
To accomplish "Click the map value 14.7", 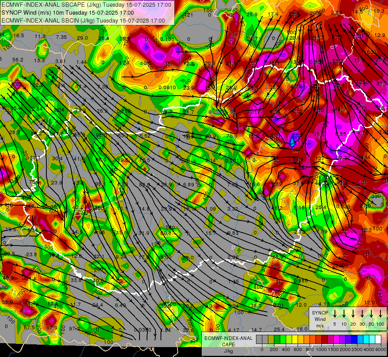I will point(256,330).
